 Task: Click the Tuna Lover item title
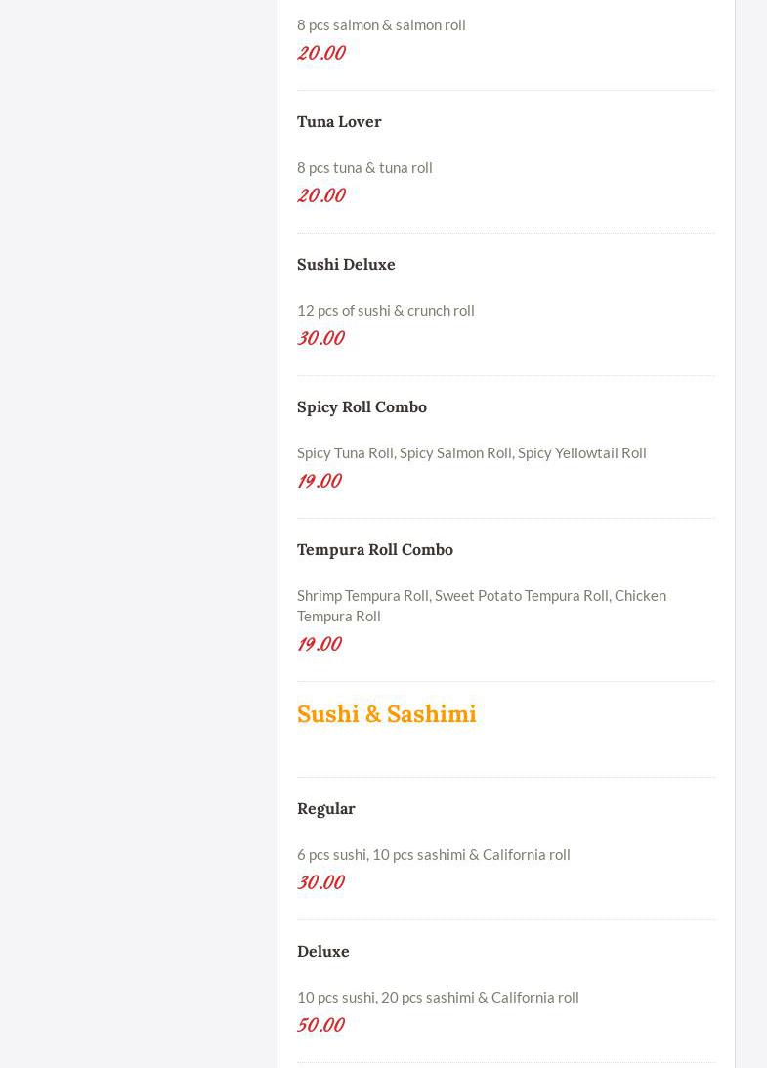pyautogui.click(x=339, y=121)
